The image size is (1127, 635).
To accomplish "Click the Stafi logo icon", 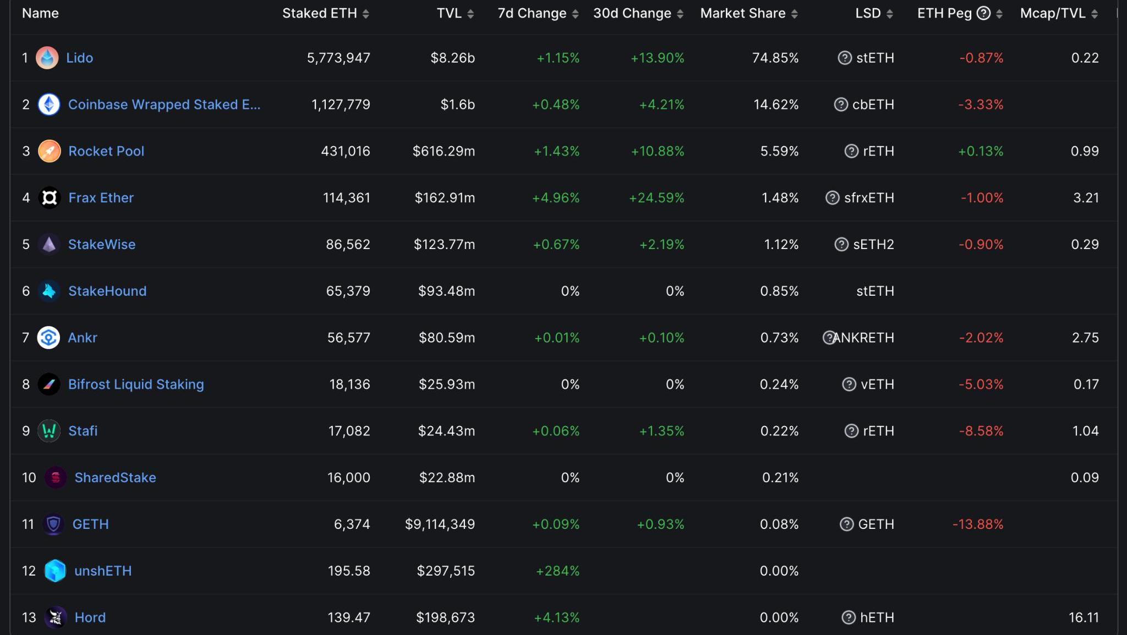I will (x=49, y=431).
